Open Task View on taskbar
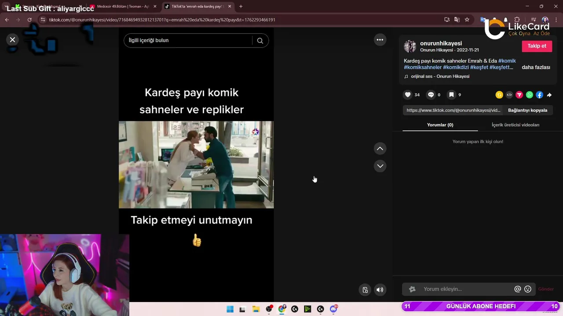Screen dimensions: 563x316 [x=242, y=309]
